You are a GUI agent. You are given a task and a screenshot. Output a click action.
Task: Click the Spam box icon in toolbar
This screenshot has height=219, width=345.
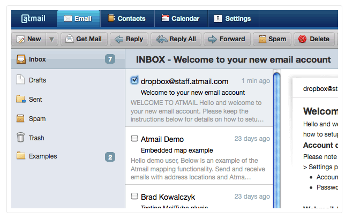262,39
